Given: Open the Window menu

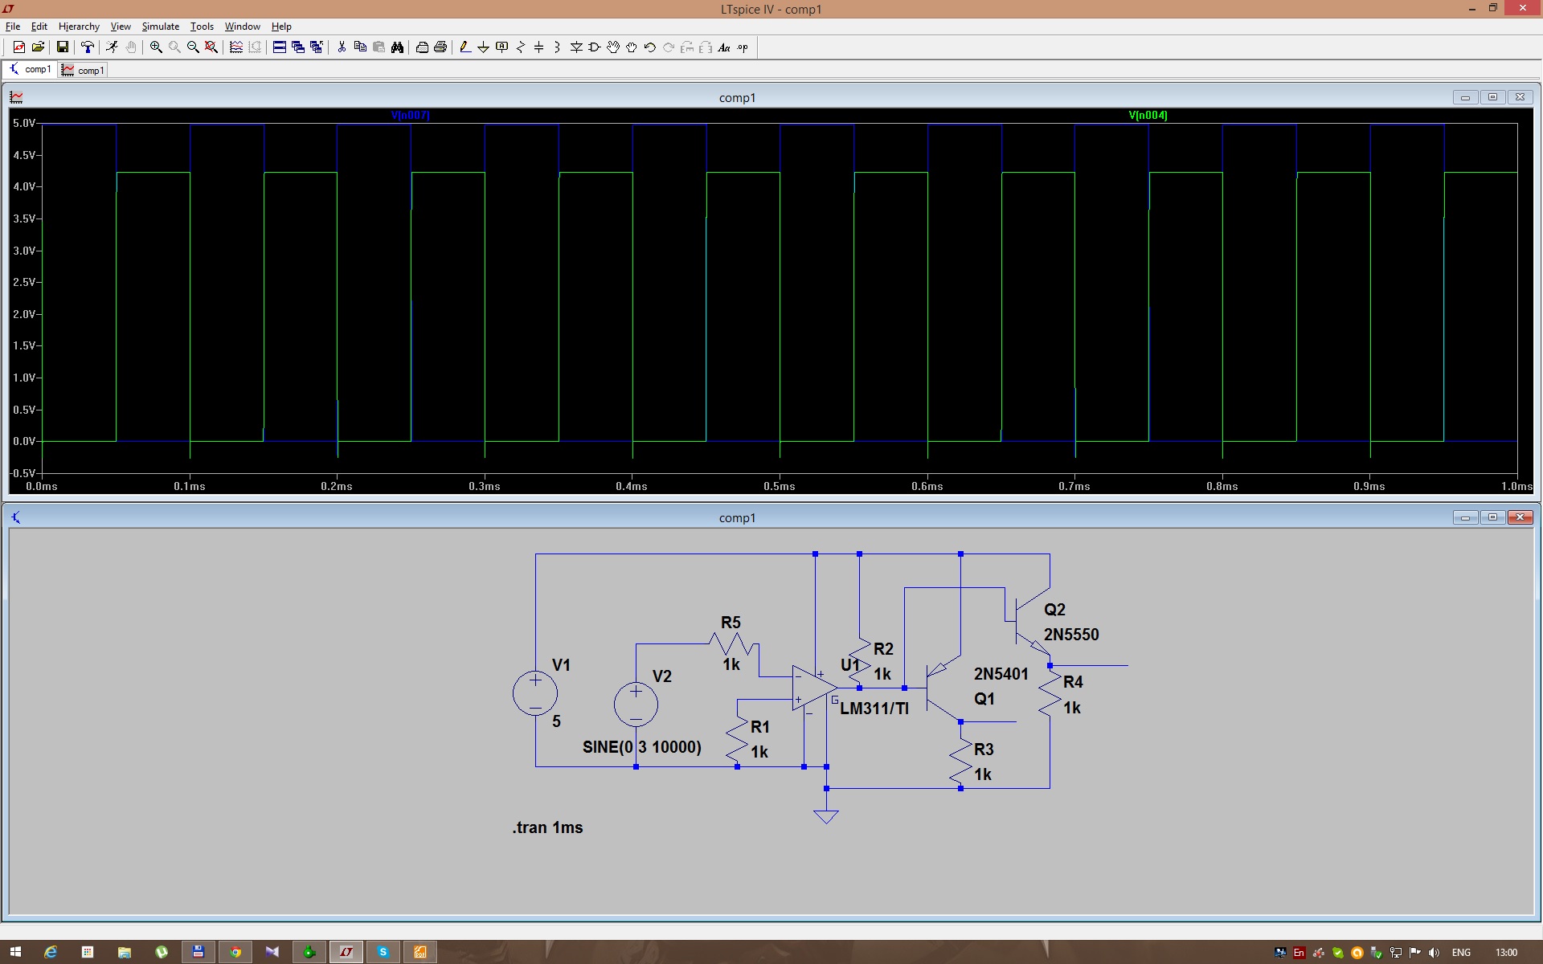Looking at the screenshot, I should point(242,27).
